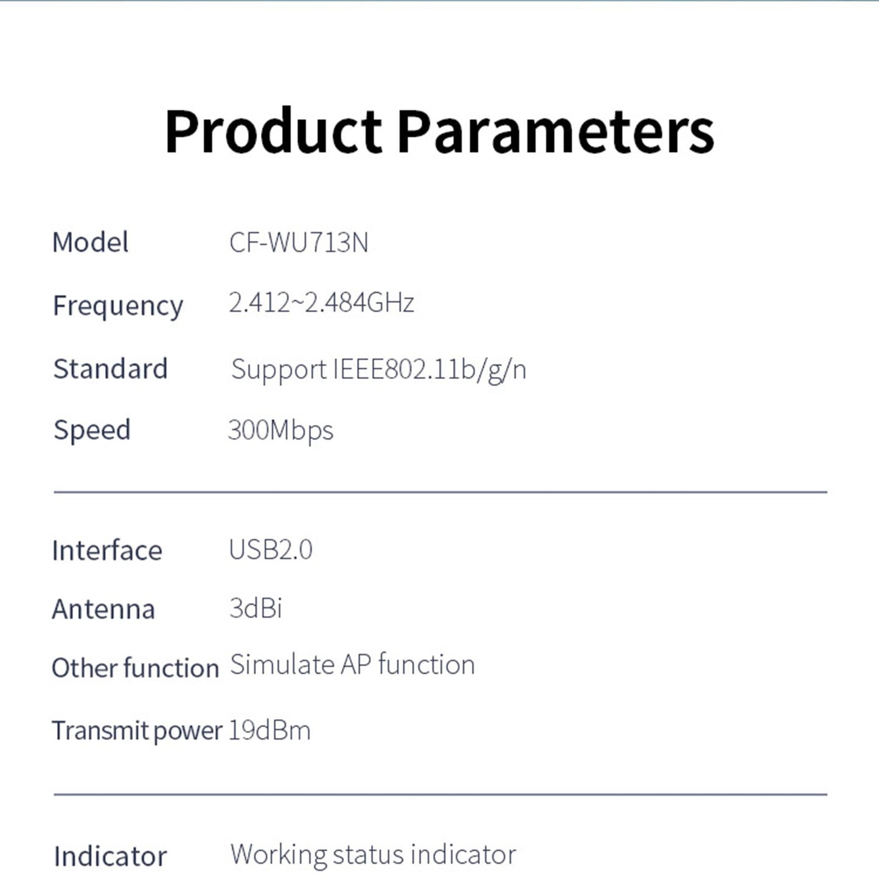Click the Speed label

click(92, 431)
